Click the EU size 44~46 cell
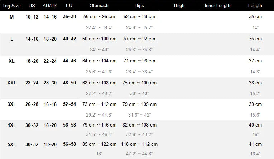274x159 pixels. [x=69, y=61]
